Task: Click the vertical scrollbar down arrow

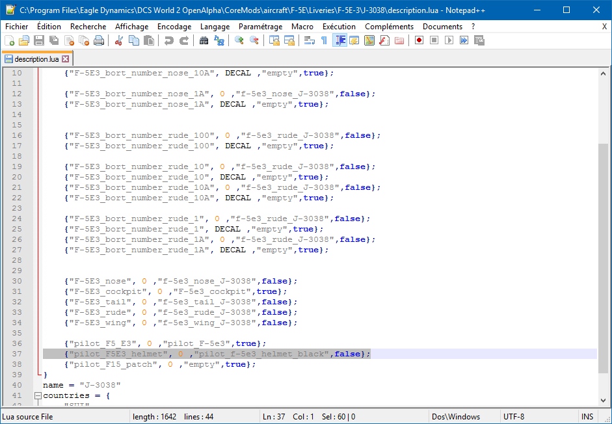Action: tap(603, 400)
